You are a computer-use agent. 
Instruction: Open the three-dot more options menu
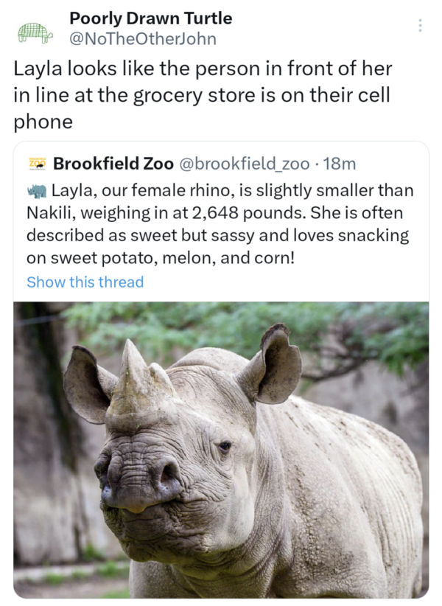(420, 25)
